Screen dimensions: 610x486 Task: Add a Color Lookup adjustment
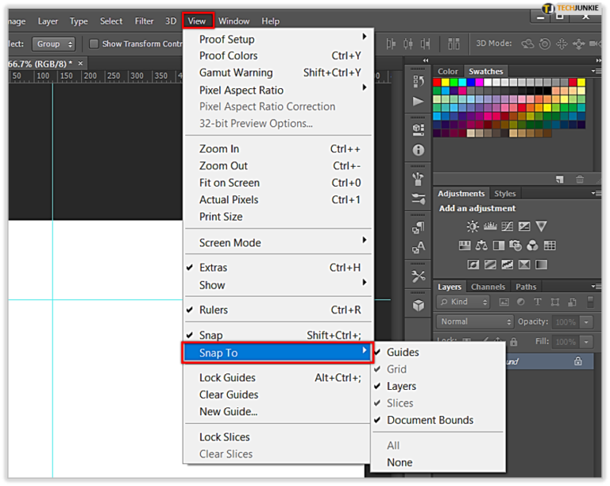[550, 245]
